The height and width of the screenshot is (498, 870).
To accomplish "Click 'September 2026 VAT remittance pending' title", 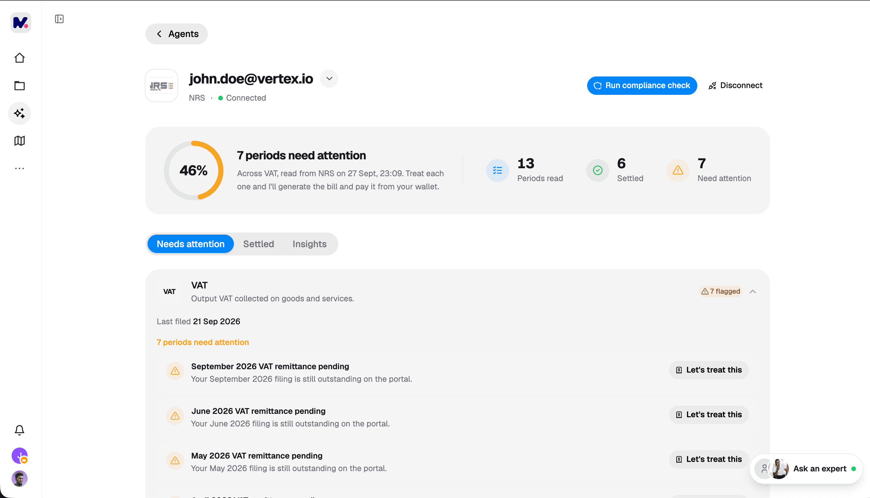I will tap(270, 366).
